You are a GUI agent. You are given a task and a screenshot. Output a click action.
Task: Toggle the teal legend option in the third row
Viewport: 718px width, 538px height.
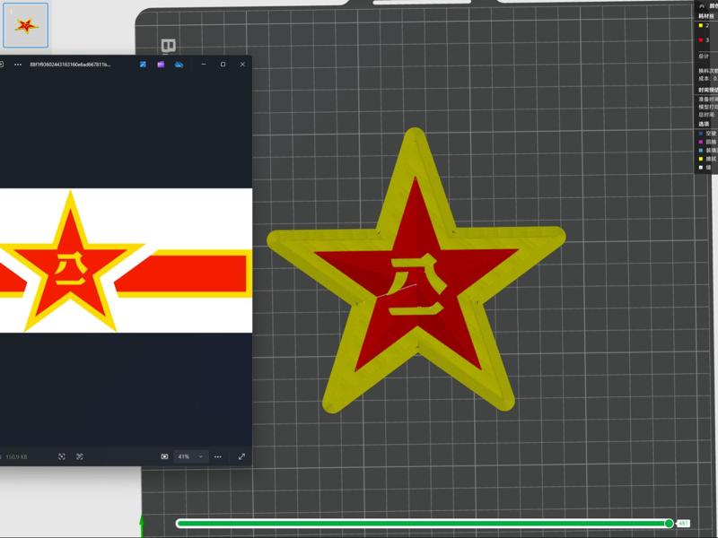701,150
